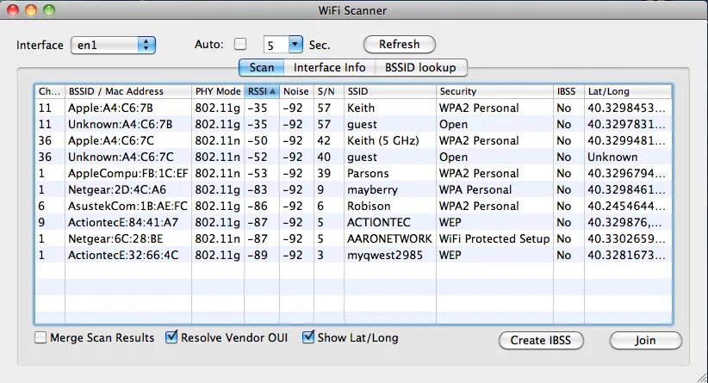Viewport: 708px width, 383px height.
Task: Sort by the IBSS column header
Action: point(568,91)
